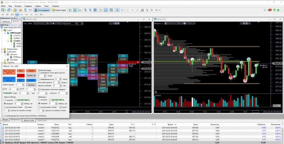Select the equidistant channel tool
The height and width of the screenshot is (144, 284).
pos(142,10)
